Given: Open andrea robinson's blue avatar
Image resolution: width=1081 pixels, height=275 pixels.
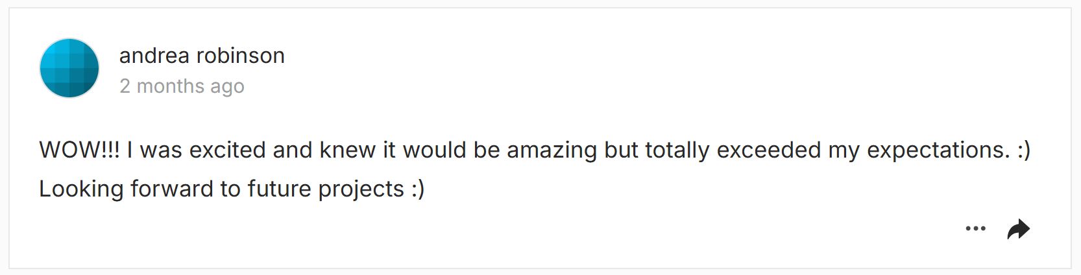Looking at the screenshot, I should point(69,68).
